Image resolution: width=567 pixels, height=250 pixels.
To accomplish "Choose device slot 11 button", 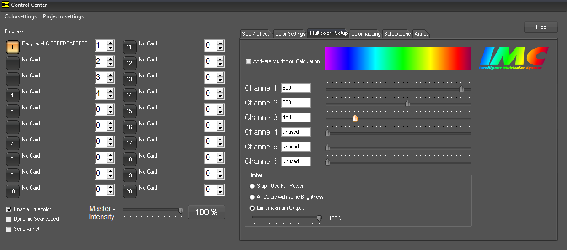I will point(129,47).
